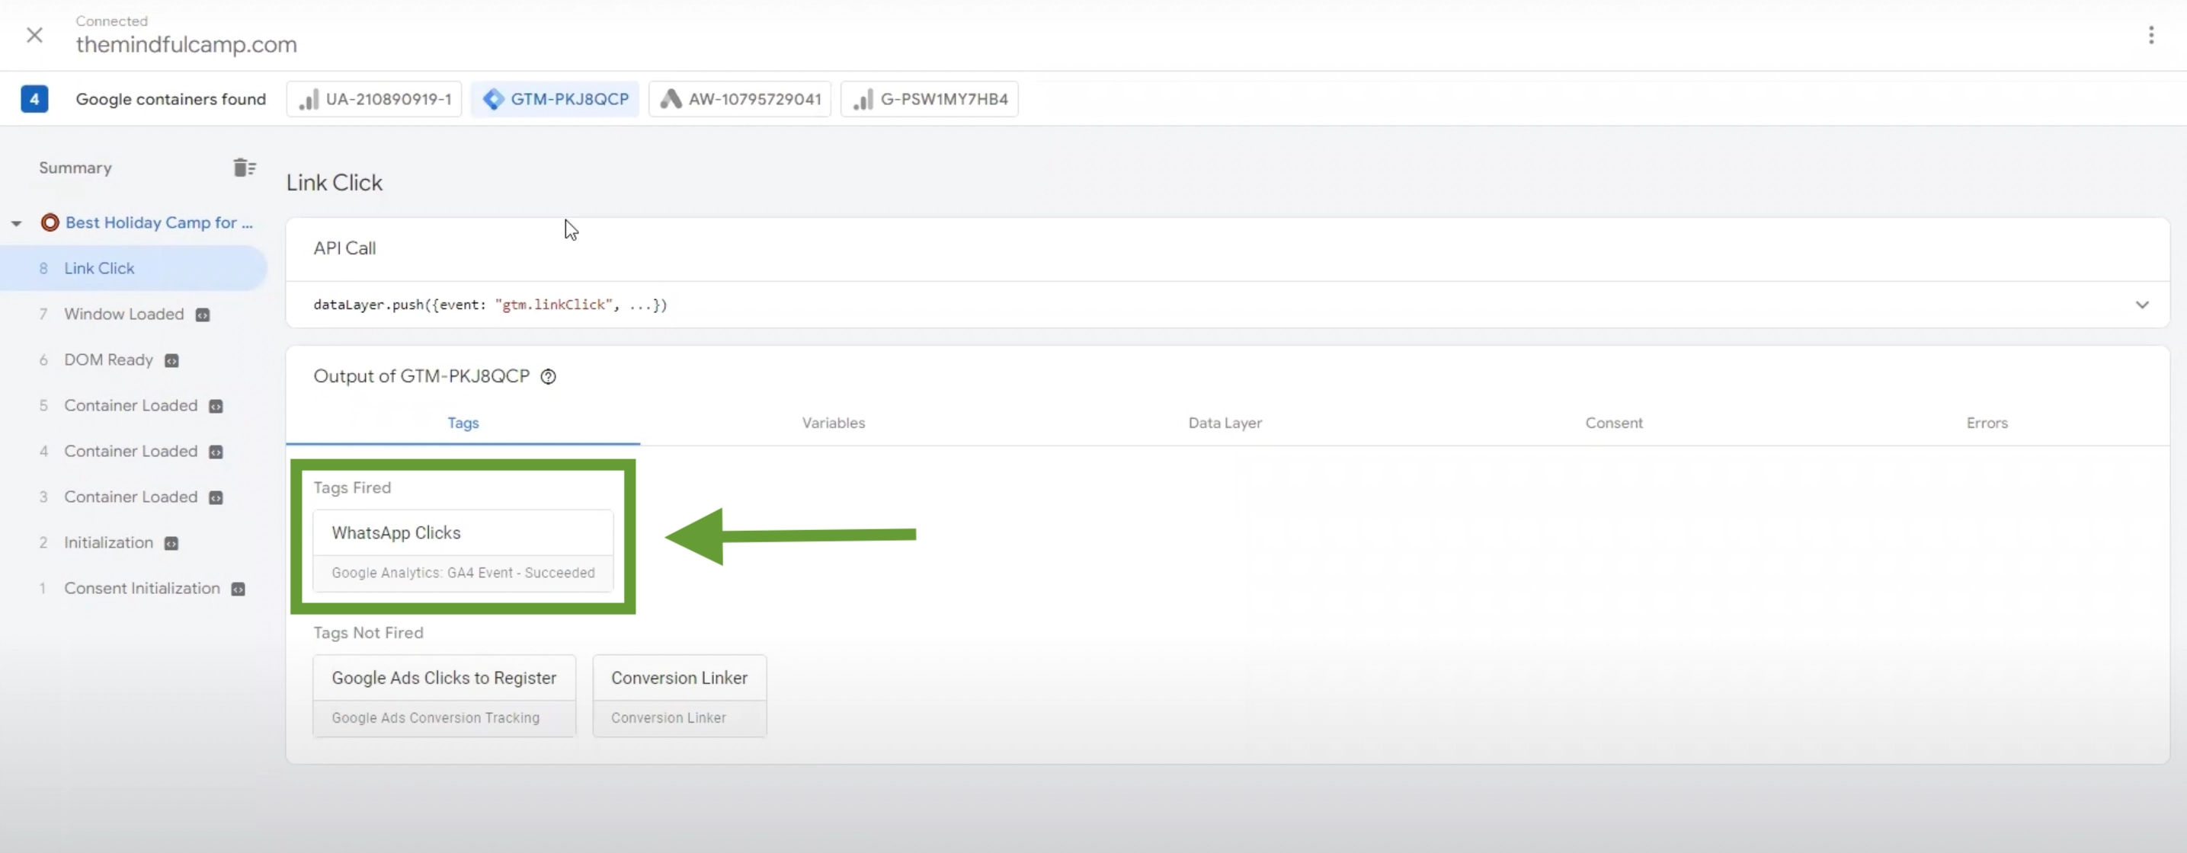Select the AW-10795729041 Google Ads container
The height and width of the screenshot is (853, 2187).
(x=739, y=98)
